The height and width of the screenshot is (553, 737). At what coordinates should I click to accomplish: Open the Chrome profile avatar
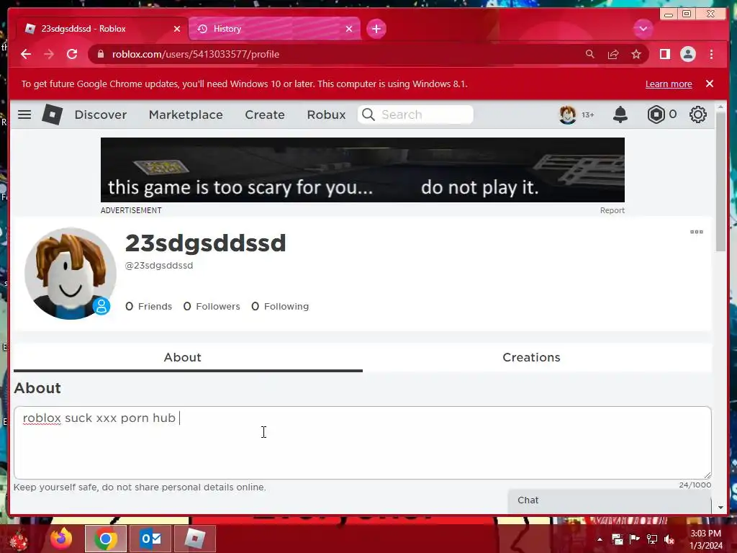tap(687, 54)
